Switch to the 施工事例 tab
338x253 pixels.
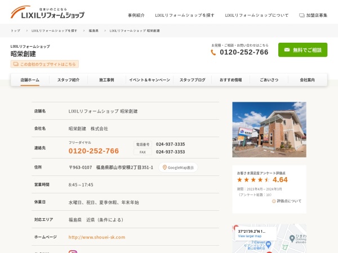[106, 80]
